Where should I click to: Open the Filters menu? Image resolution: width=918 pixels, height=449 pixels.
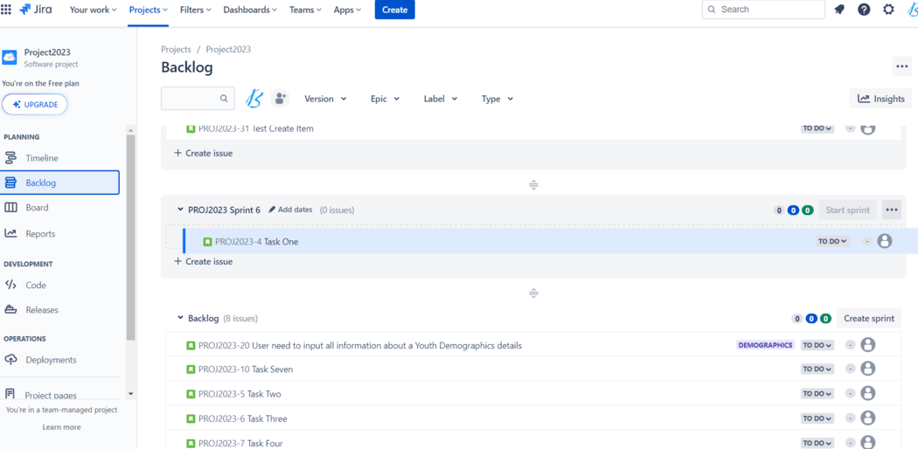tap(196, 10)
